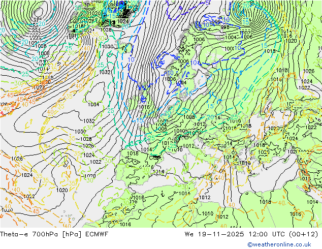Click the 'We 19-11-2025 12:00 UTC (00+12)' timestamp
This screenshot has width=322, height=249.
251,234
